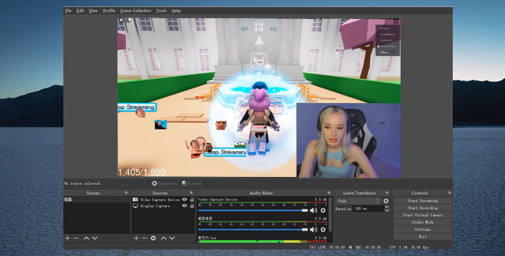Select the 场景 scene in the Scenes list
This screenshot has height=256, width=505.
pyautogui.click(x=97, y=199)
